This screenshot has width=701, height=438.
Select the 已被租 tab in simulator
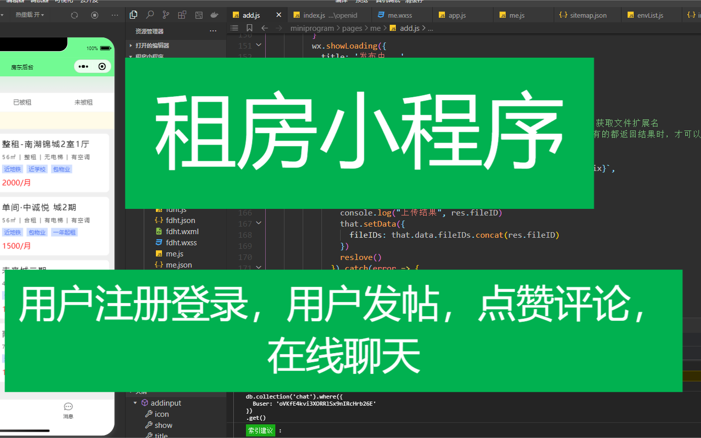point(22,102)
